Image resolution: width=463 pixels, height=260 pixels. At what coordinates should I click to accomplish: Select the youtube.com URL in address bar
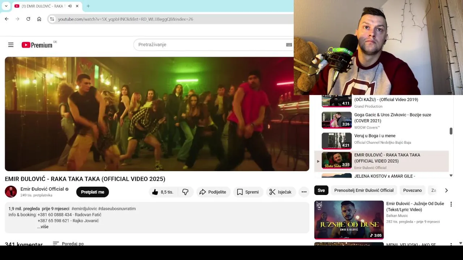pos(126,19)
